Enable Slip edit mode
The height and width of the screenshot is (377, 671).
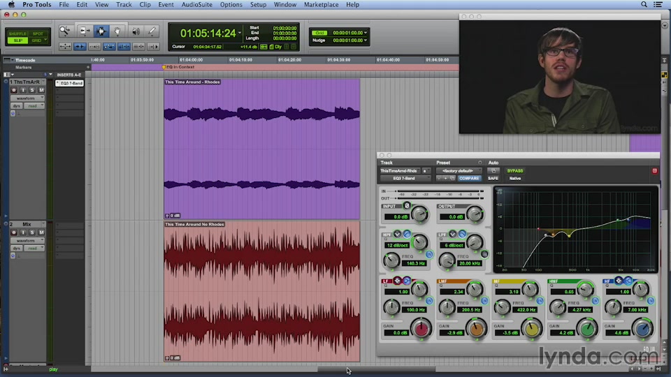click(x=17, y=40)
